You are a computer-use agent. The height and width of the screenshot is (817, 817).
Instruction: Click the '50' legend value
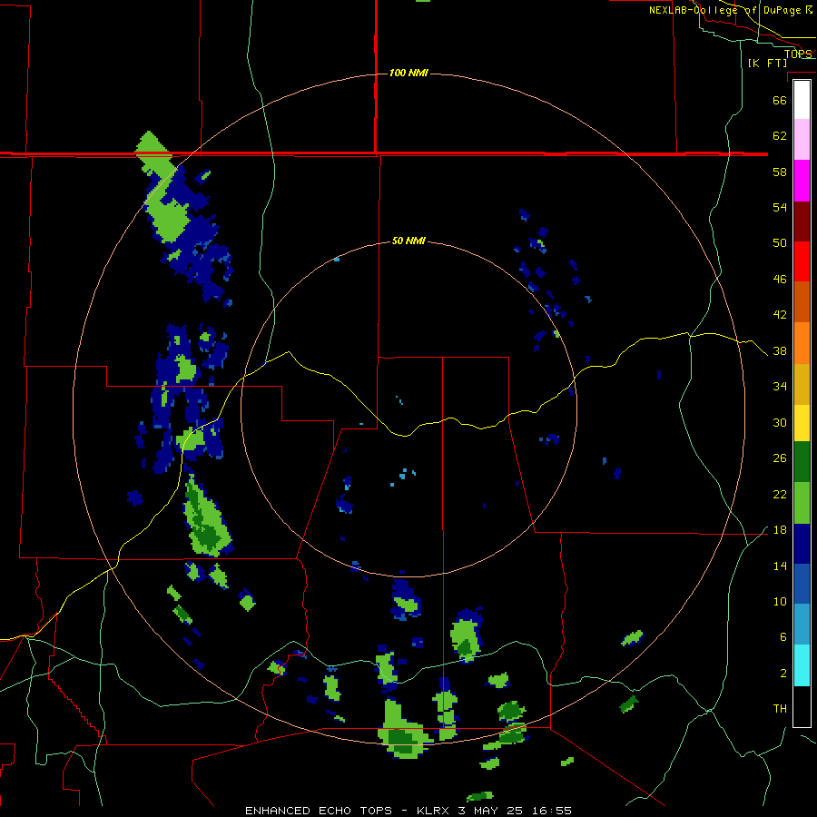point(780,243)
